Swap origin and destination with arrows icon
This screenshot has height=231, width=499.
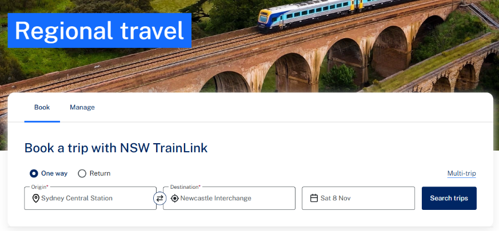click(x=159, y=198)
